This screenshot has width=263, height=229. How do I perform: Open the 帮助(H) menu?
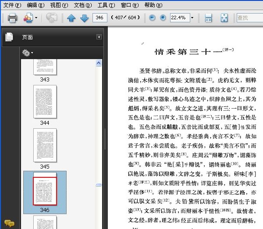153,5
